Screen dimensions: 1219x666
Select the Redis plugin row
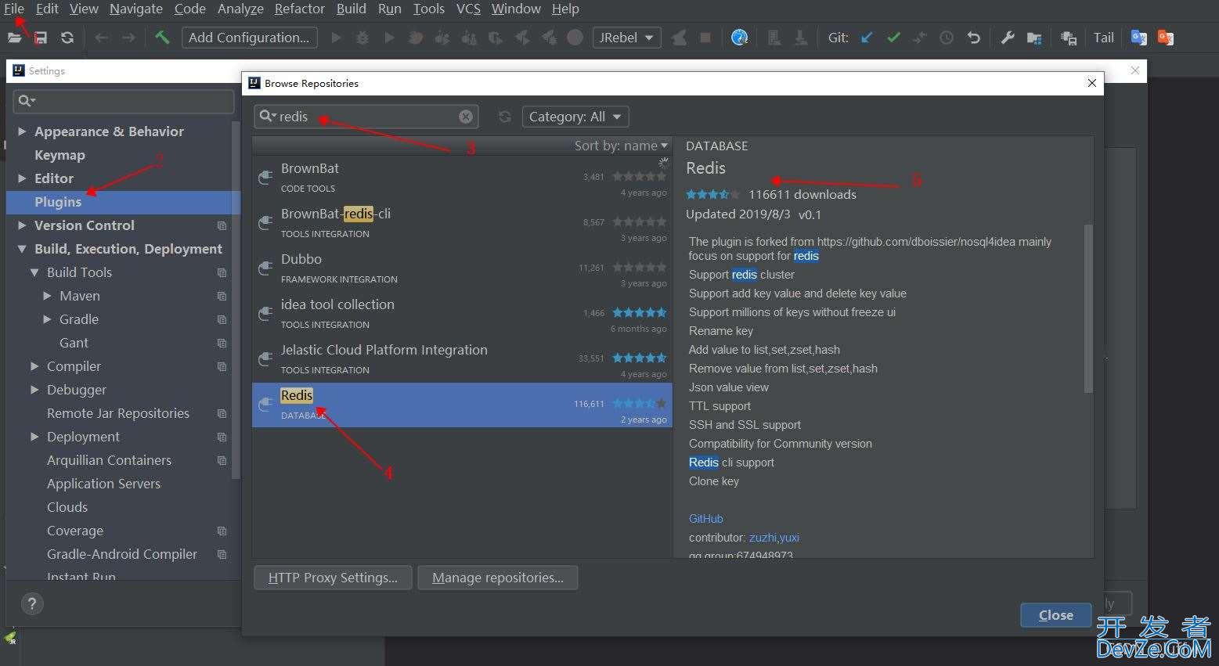coord(462,405)
